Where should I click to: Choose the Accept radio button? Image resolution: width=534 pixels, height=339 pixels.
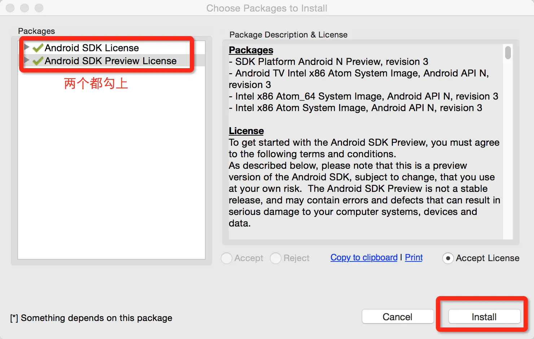(x=227, y=258)
